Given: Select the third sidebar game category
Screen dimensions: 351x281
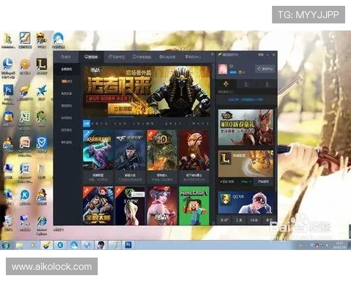Looking at the screenshot, I should (x=67, y=94).
